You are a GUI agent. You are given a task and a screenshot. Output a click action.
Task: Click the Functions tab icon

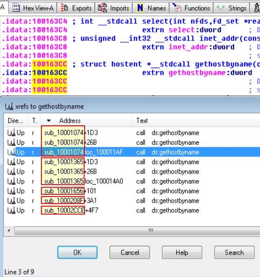point(177,7)
